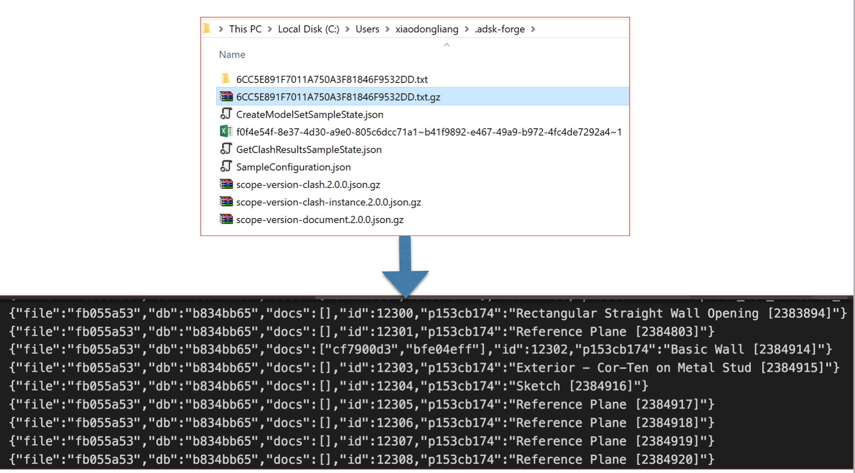Viewport: 855px width, 473px height.
Task: Select scope-version-document.2.0.0.json.gz file name
Action: (x=320, y=219)
